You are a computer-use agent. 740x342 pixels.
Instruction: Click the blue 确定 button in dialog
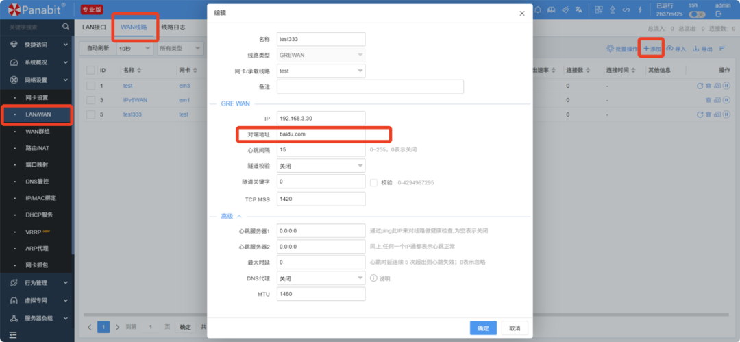tap(483, 328)
